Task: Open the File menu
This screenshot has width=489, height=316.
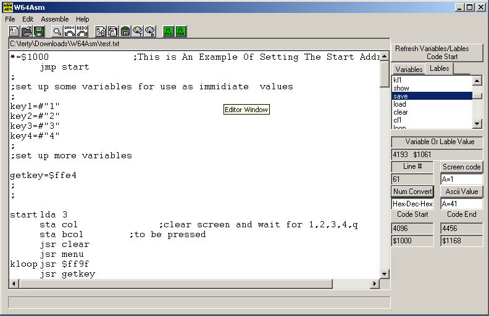Action: coord(10,19)
